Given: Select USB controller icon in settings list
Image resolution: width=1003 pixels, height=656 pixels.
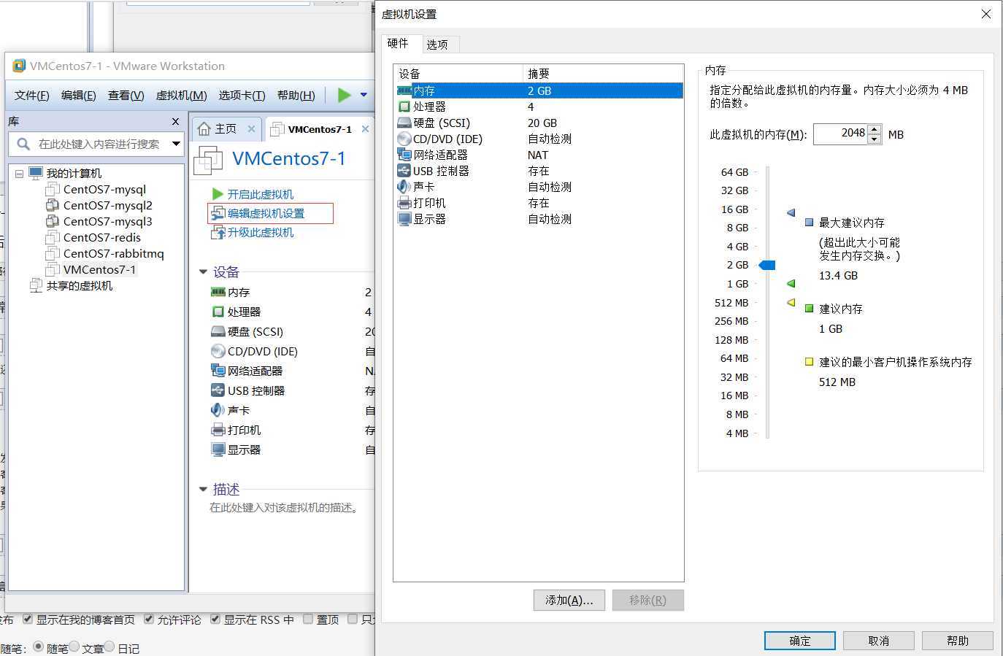Looking at the screenshot, I should click(x=404, y=171).
